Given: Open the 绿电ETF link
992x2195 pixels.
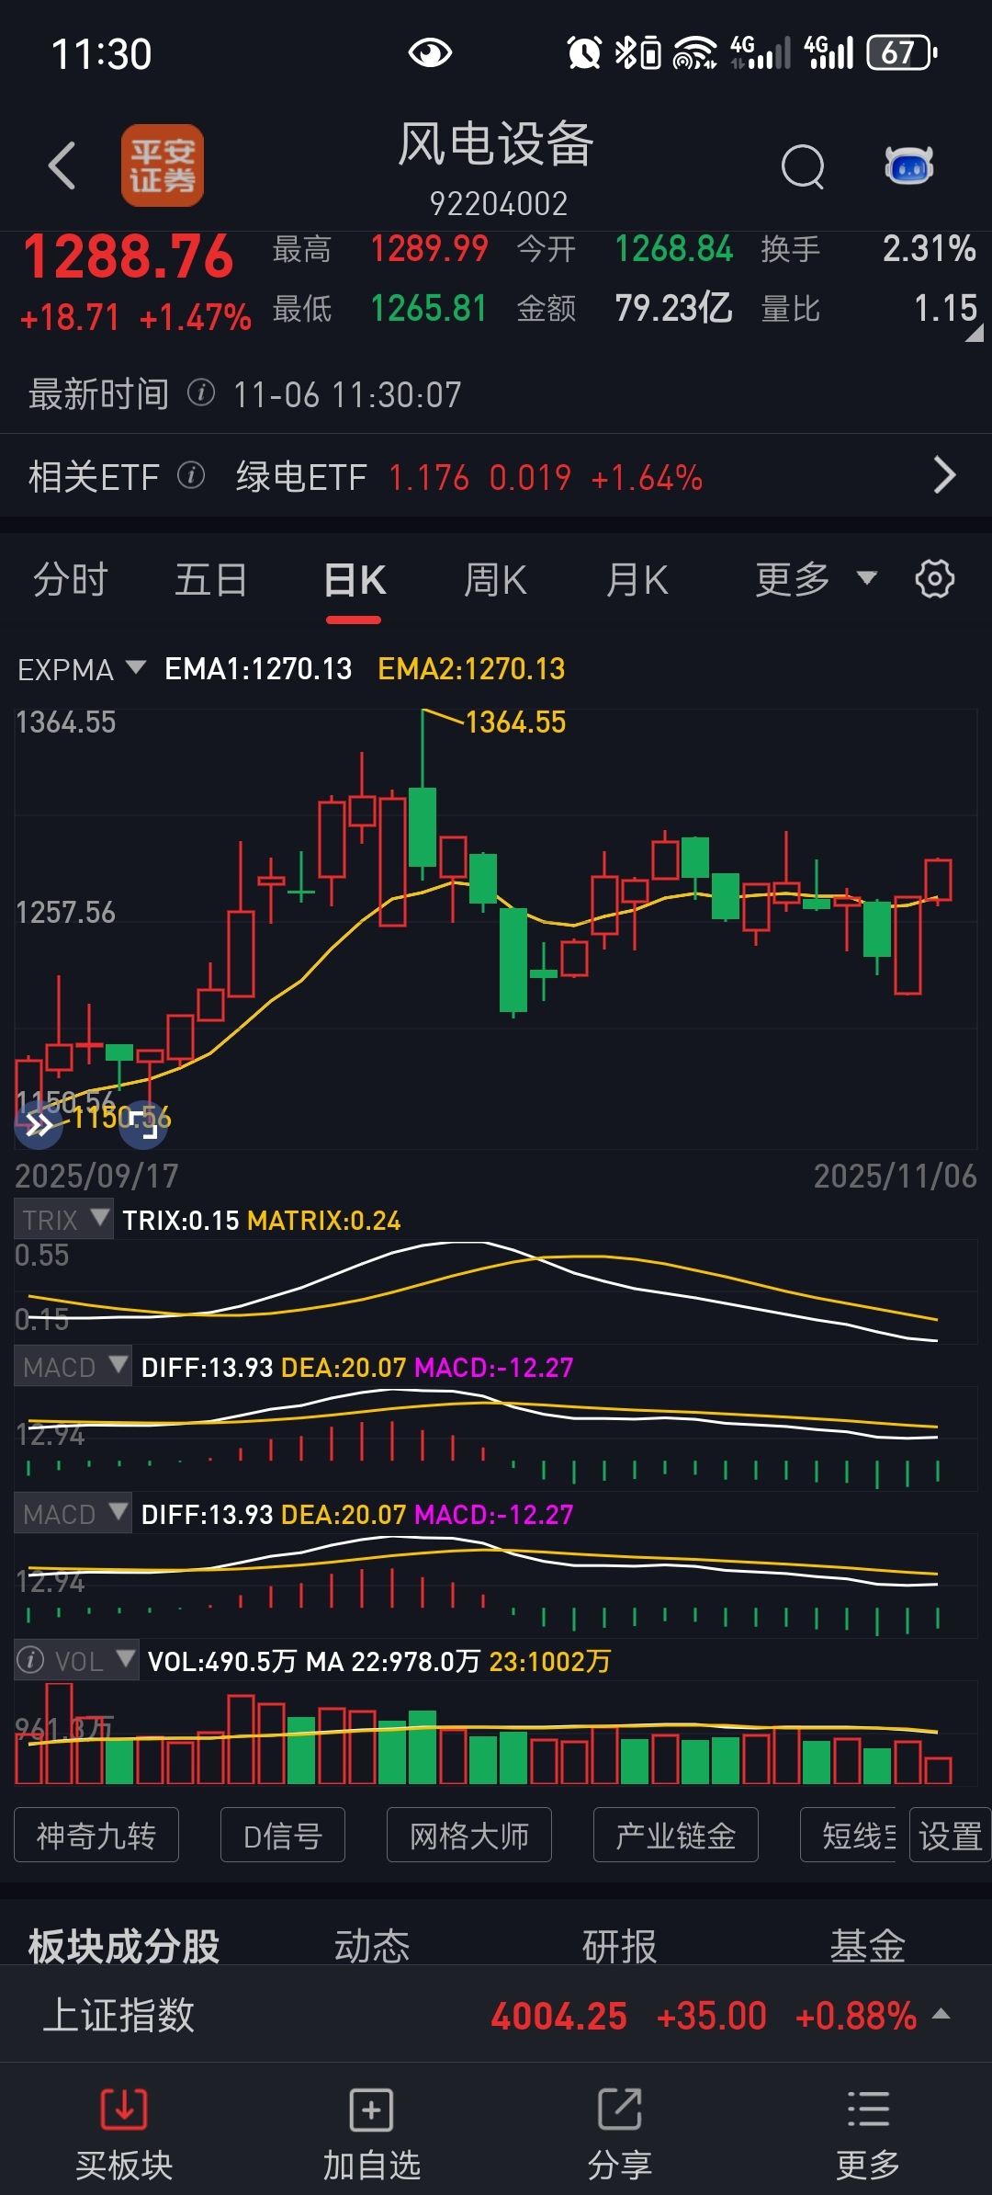Looking at the screenshot, I should click(x=301, y=477).
